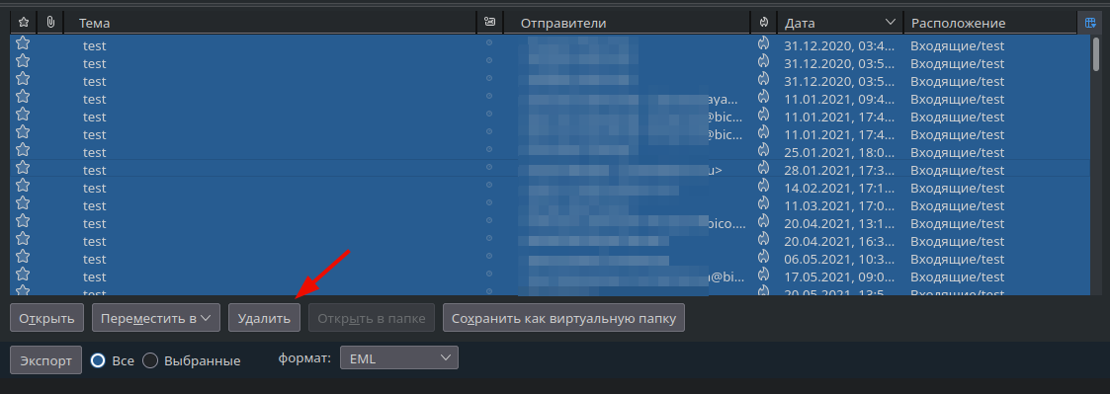Star the message dated 14.02.2021, 17:1

(x=23, y=186)
